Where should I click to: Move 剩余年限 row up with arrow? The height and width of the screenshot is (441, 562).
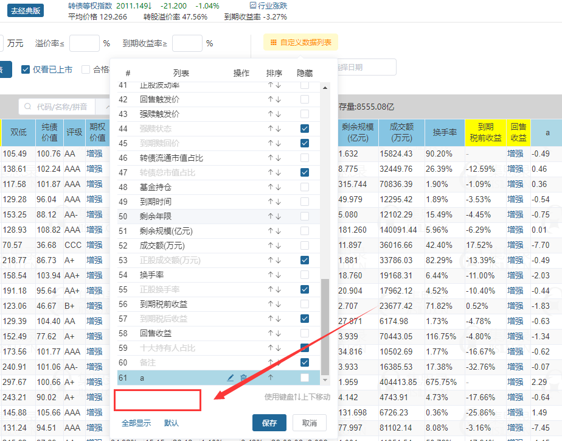pyautogui.click(x=270, y=216)
